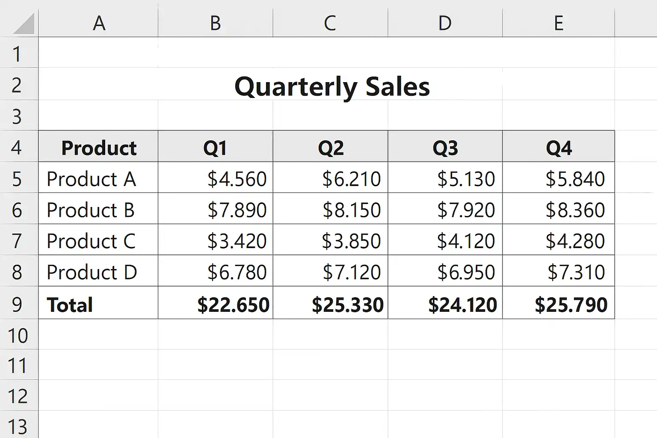This screenshot has height=438, width=657.
Task: Select column A header
Action: tap(98, 23)
